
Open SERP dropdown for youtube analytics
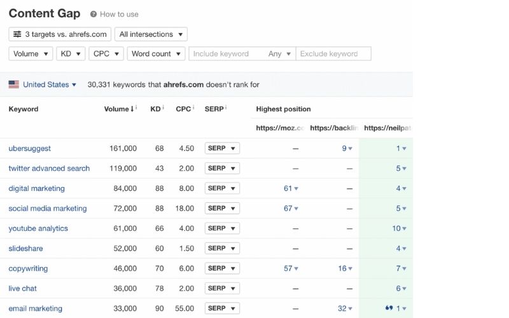pyautogui.click(x=222, y=228)
